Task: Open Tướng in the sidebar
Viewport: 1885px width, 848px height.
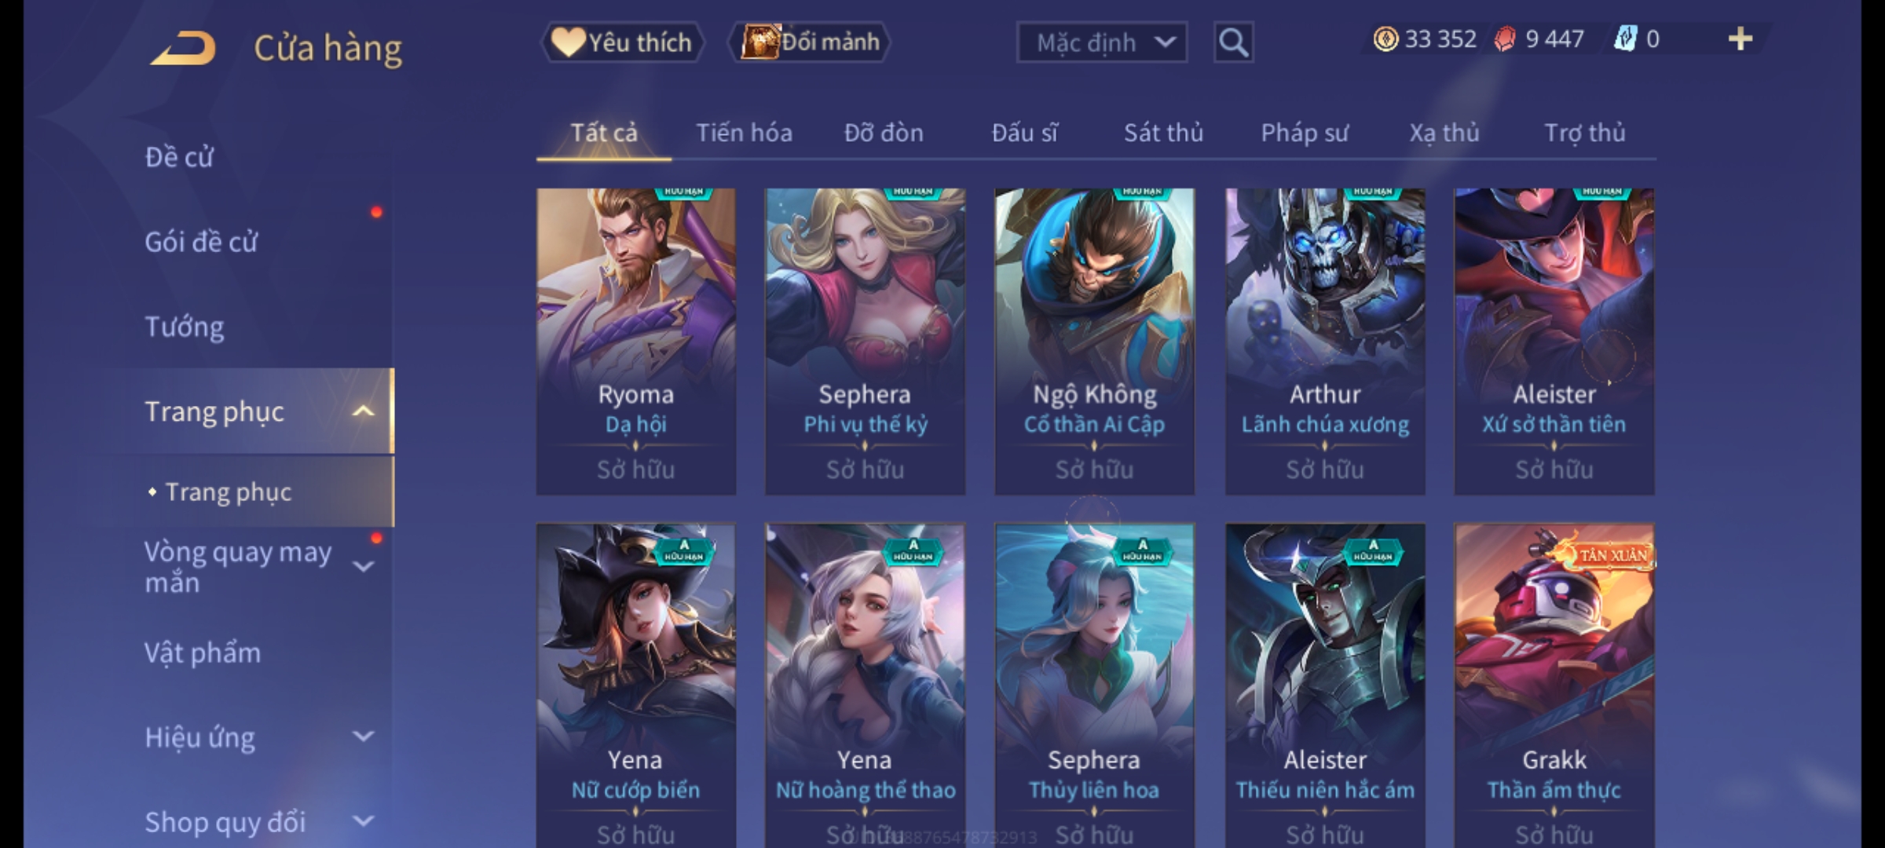Action: pos(185,327)
